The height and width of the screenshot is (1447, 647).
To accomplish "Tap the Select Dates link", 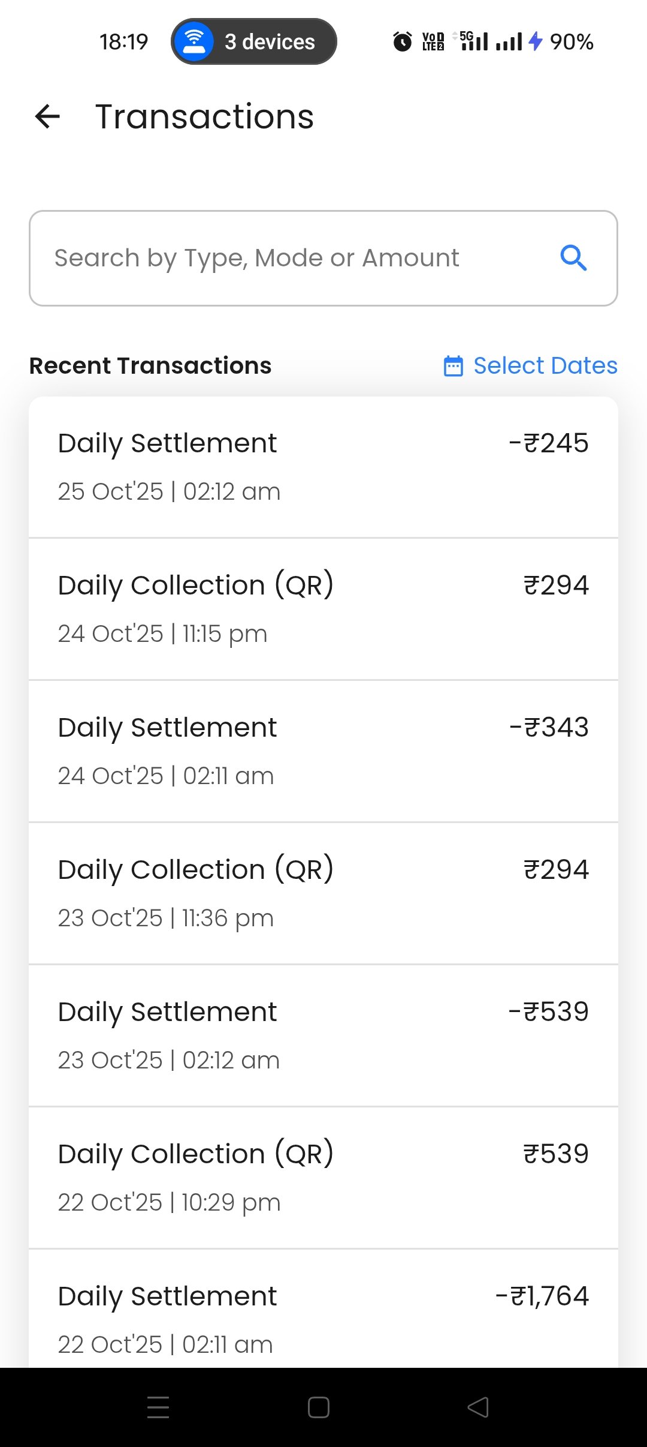I will click(545, 366).
